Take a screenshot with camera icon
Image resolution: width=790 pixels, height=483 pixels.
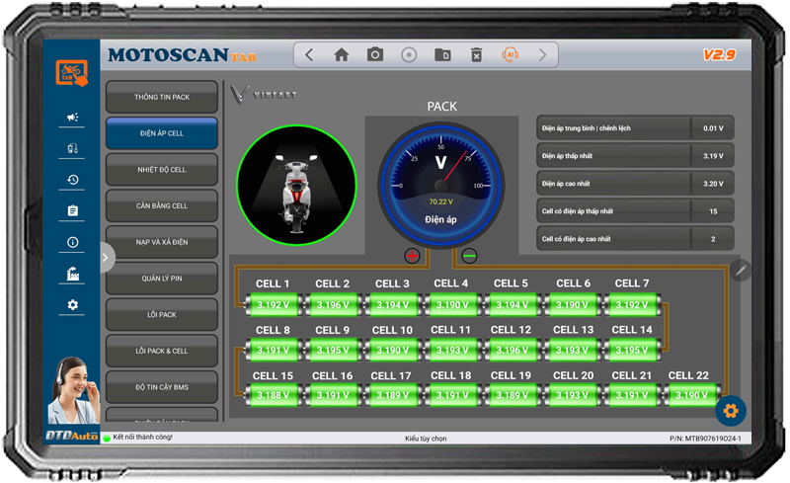tap(375, 54)
